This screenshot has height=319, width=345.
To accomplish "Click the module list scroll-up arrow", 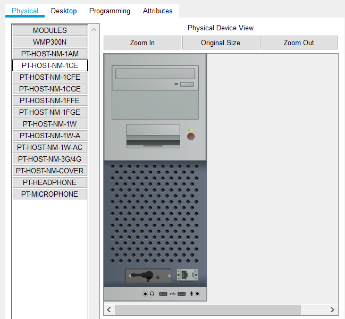I will [94, 29].
